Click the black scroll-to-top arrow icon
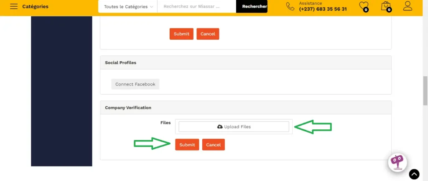This screenshot has width=428, height=181. point(414,174)
